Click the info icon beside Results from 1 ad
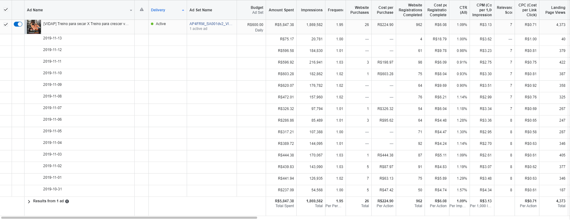This screenshot has width=570, height=220. point(67,201)
